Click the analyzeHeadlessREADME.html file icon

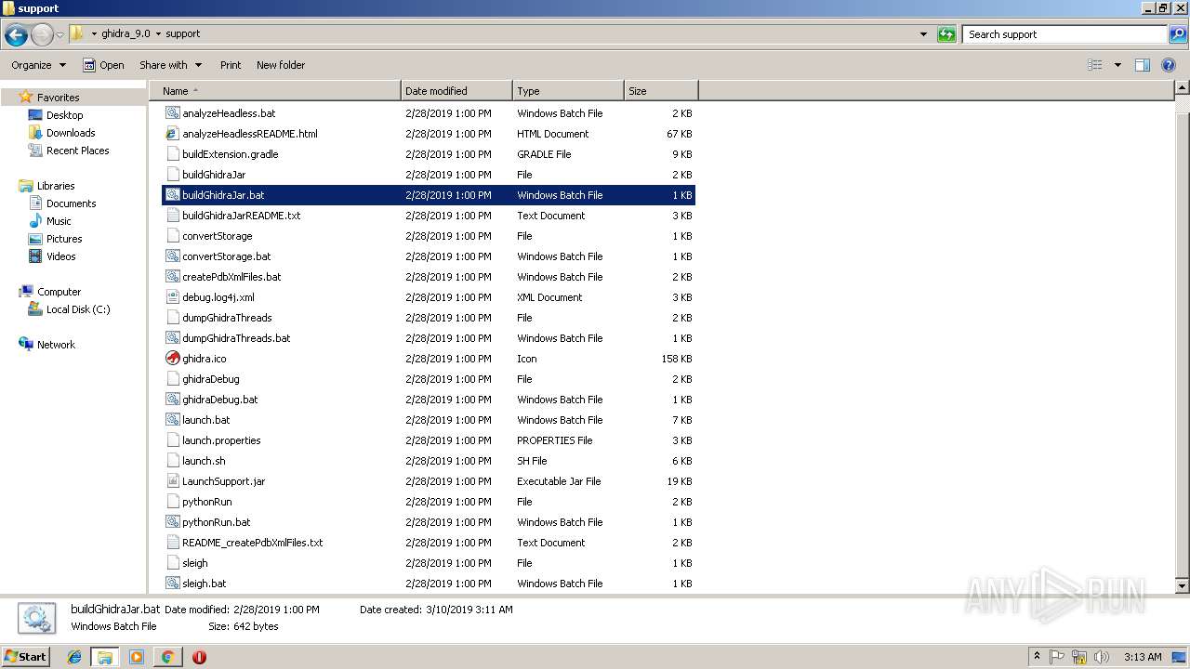pyautogui.click(x=172, y=134)
